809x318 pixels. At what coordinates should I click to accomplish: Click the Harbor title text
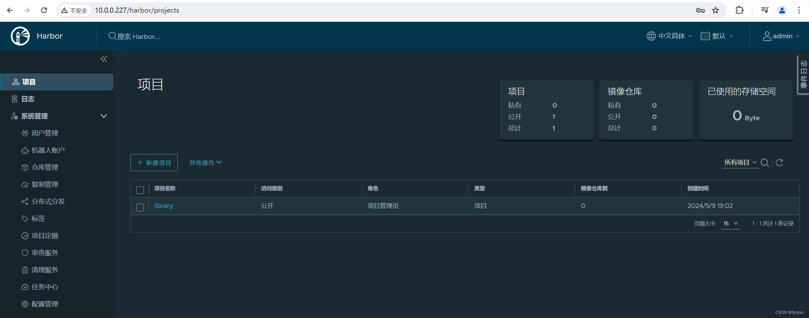point(50,36)
